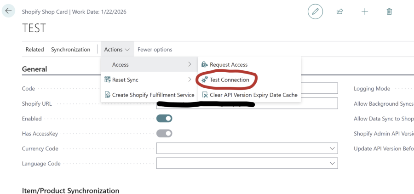Click the Reset Sync icon
This screenshot has height=194, width=414.
[x=107, y=80]
